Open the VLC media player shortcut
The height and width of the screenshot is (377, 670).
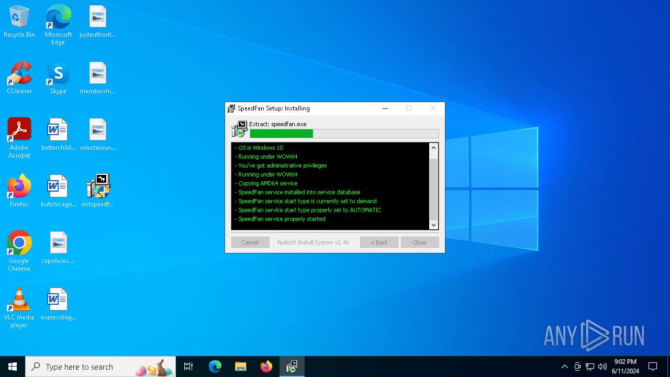[19, 308]
